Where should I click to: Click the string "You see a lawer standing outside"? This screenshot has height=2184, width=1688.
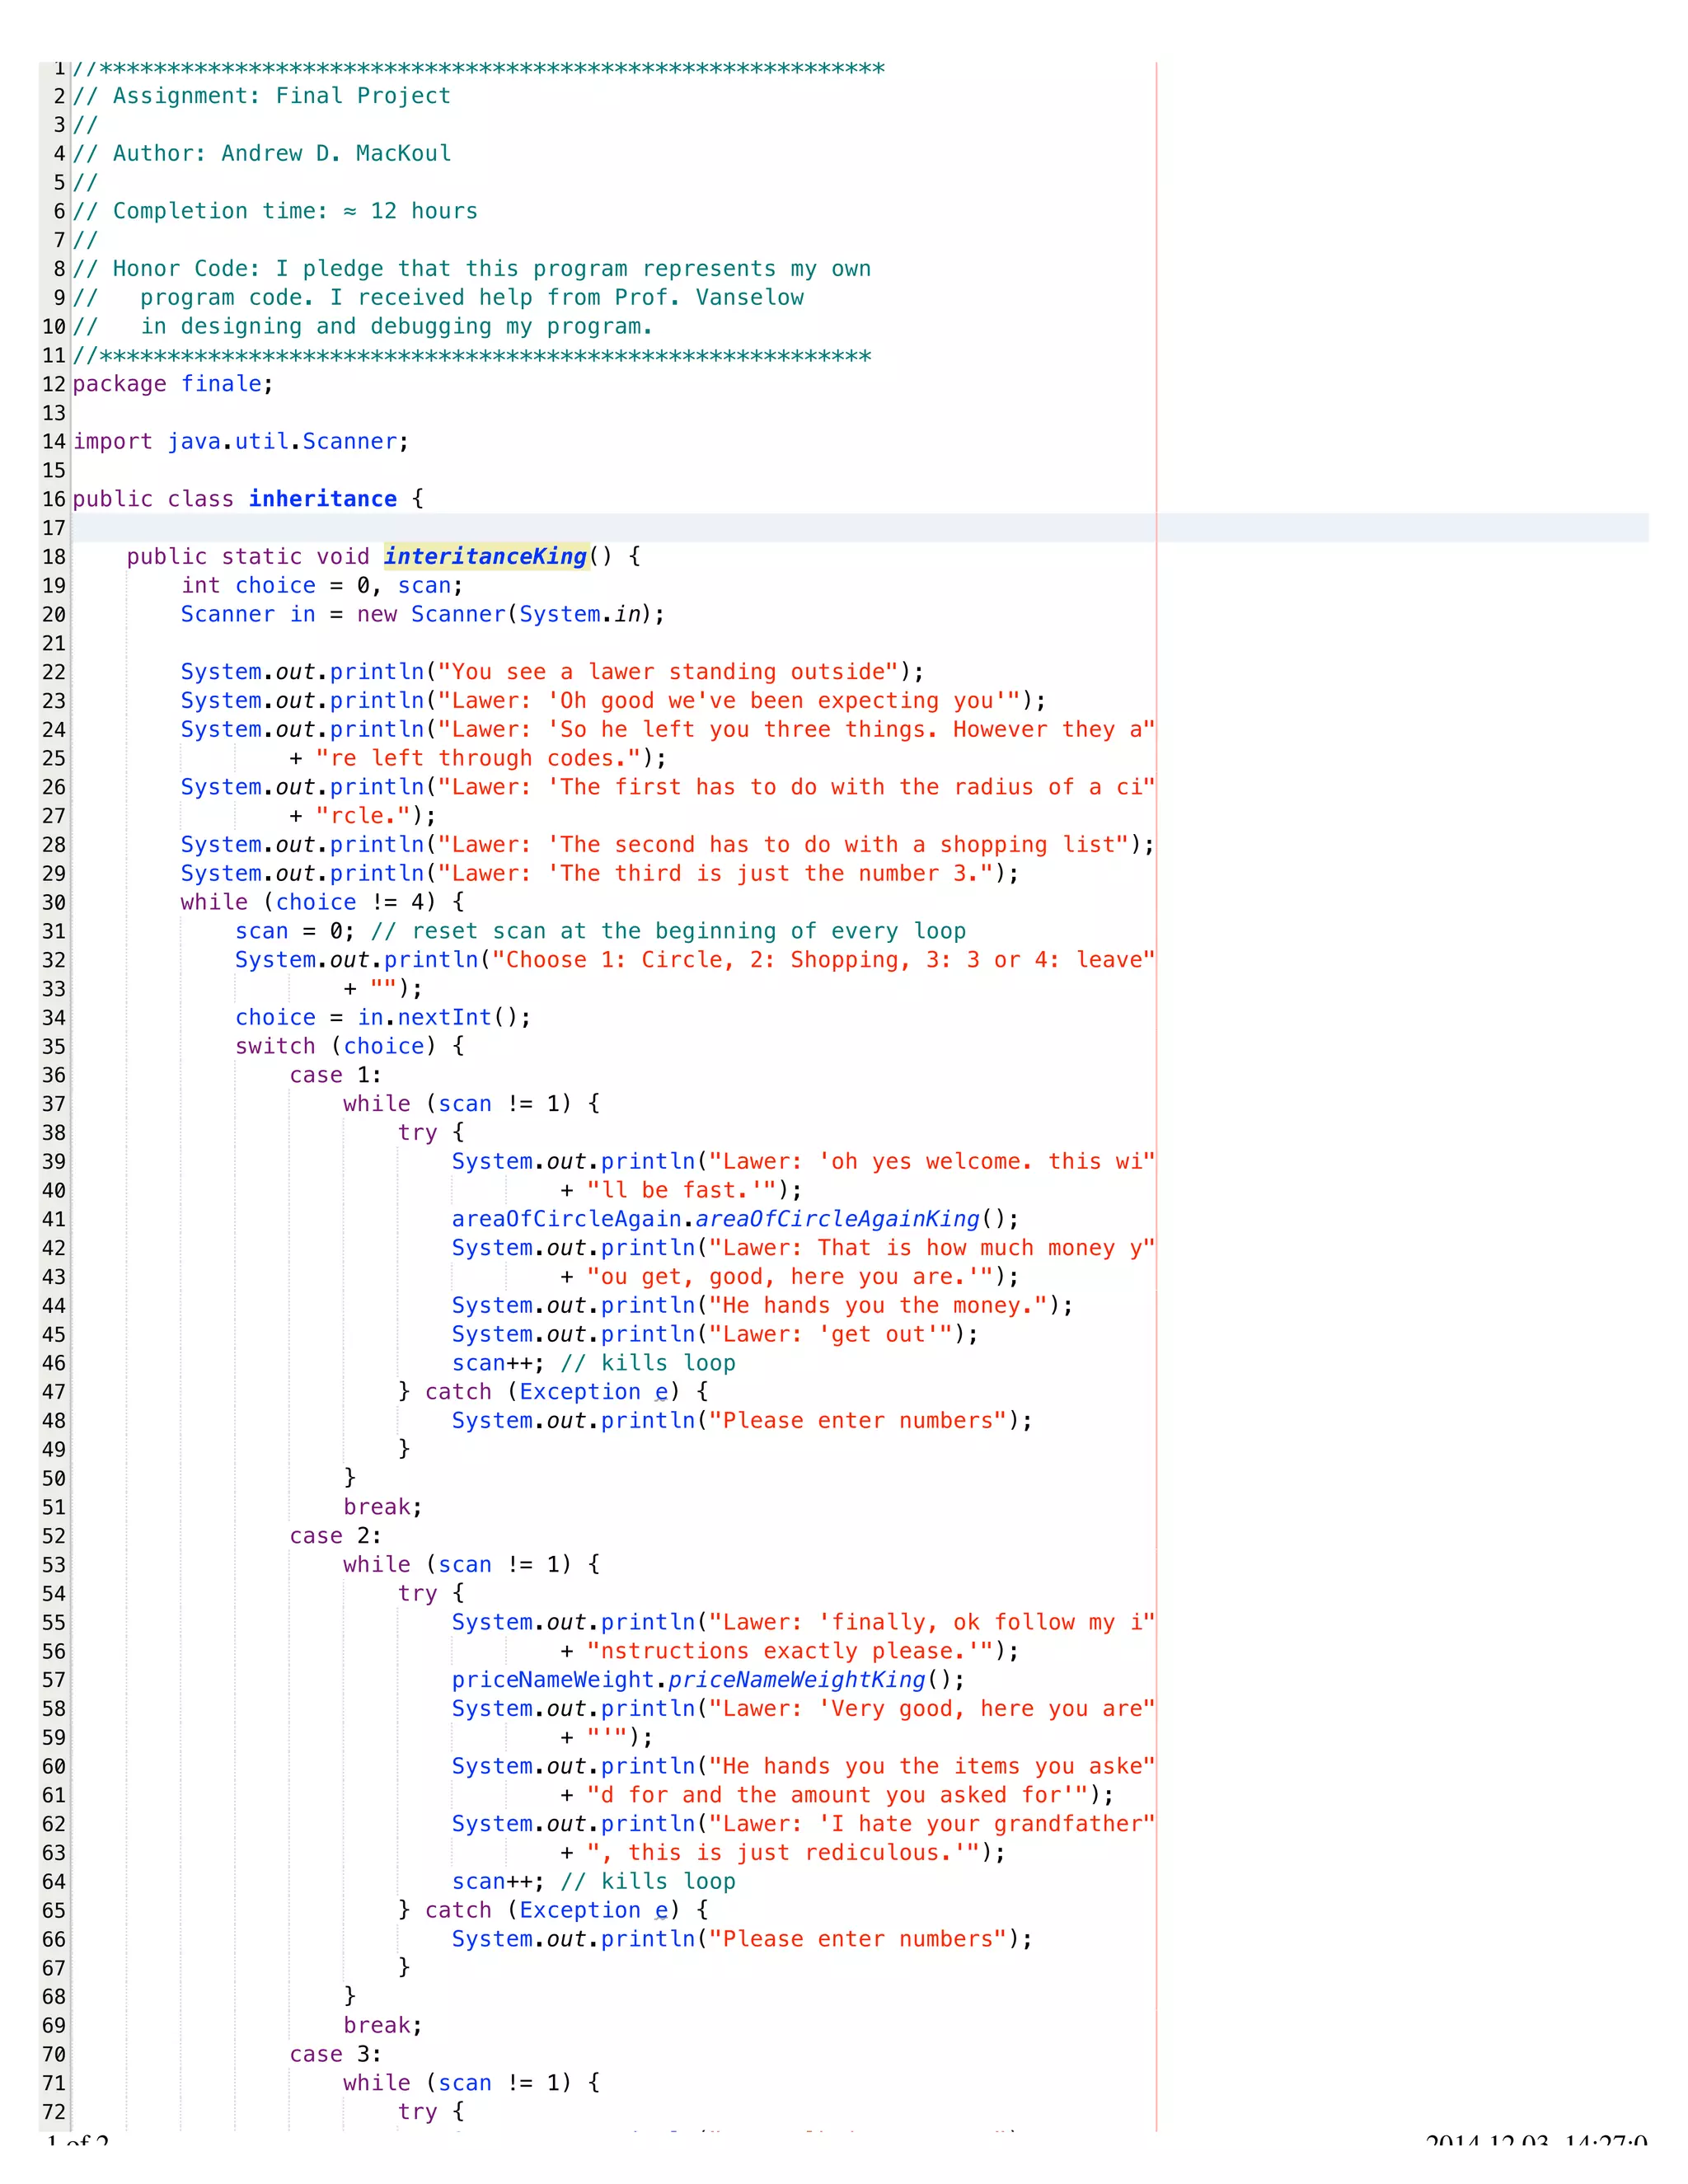[x=668, y=672]
